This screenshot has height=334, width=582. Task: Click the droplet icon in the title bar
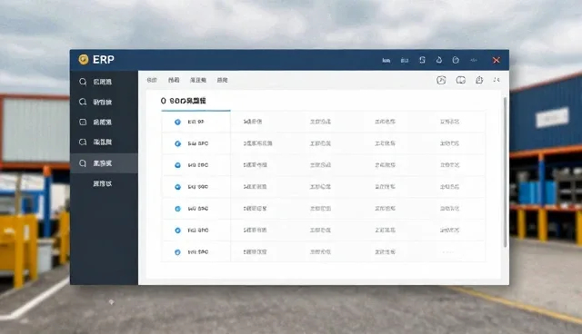point(439,60)
